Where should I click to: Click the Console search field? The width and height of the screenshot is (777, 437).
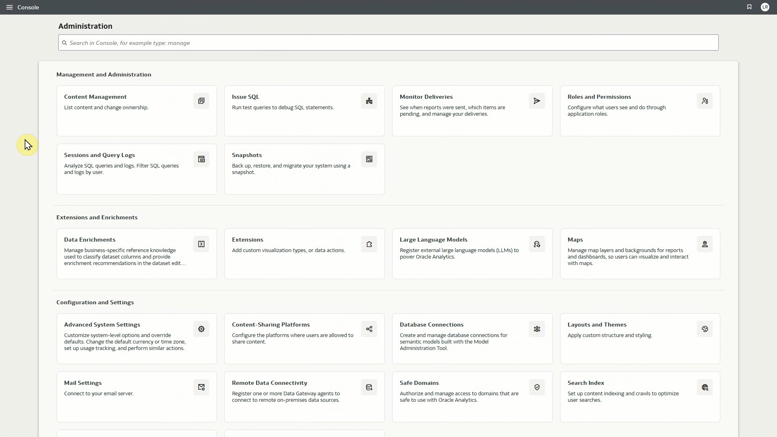click(388, 42)
